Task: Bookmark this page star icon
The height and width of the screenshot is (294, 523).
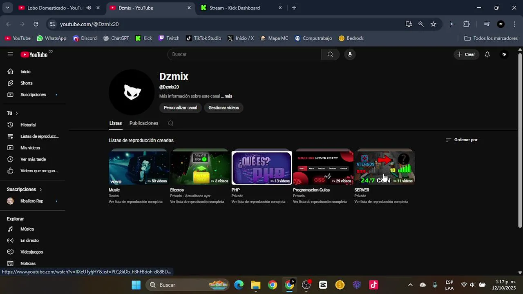Action: click(434, 24)
